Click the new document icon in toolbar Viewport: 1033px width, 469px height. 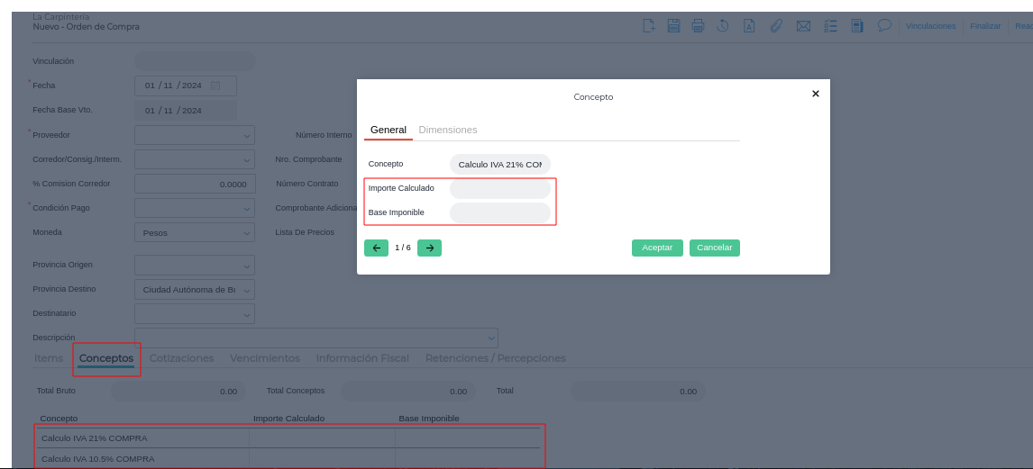649,25
